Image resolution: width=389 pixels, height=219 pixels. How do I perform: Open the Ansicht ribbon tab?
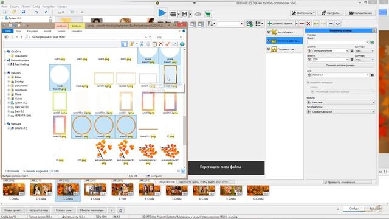47,31
